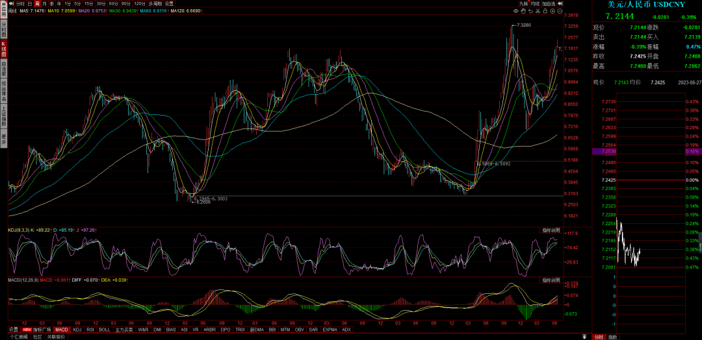This screenshot has width=702, height=340.
Task: Select the 30分 period
Action: click(x=101, y=4)
